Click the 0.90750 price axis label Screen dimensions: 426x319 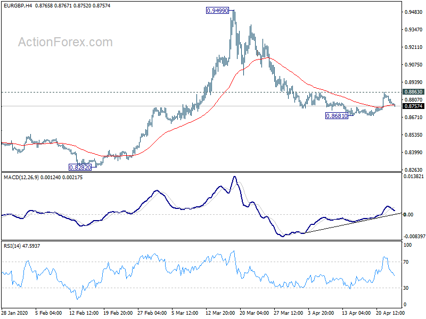point(414,64)
